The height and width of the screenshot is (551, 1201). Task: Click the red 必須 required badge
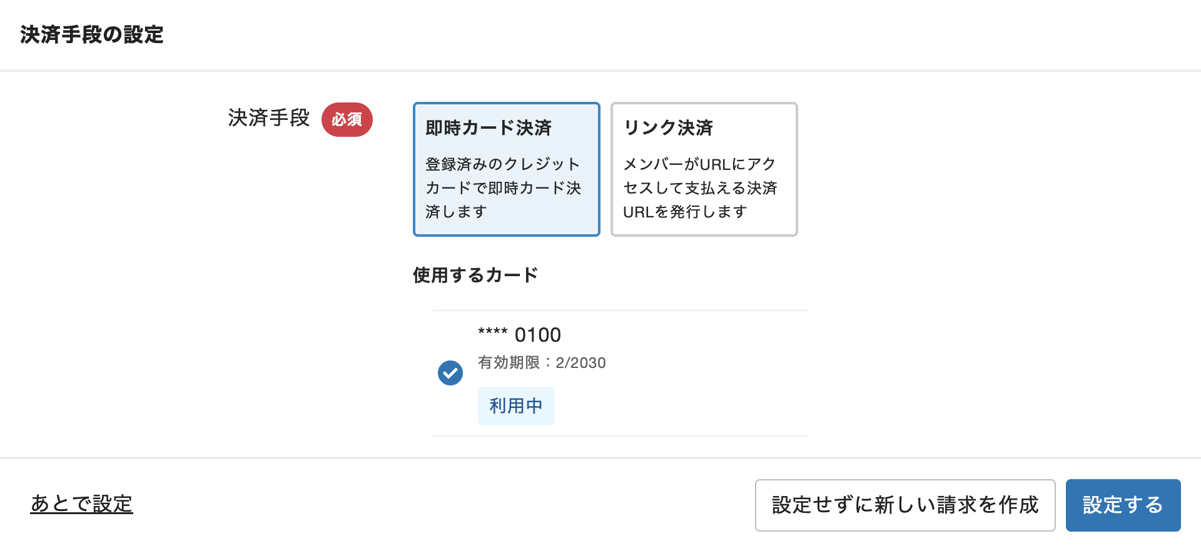(x=347, y=119)
